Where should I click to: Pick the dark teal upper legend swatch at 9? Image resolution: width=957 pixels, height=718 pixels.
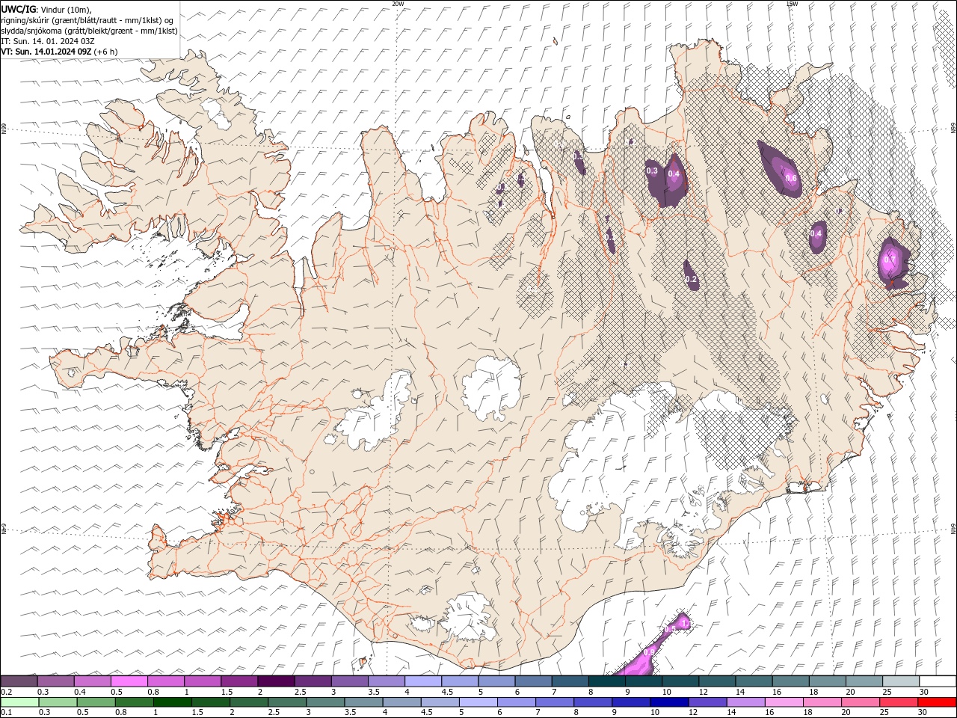(x=644, y=681)
